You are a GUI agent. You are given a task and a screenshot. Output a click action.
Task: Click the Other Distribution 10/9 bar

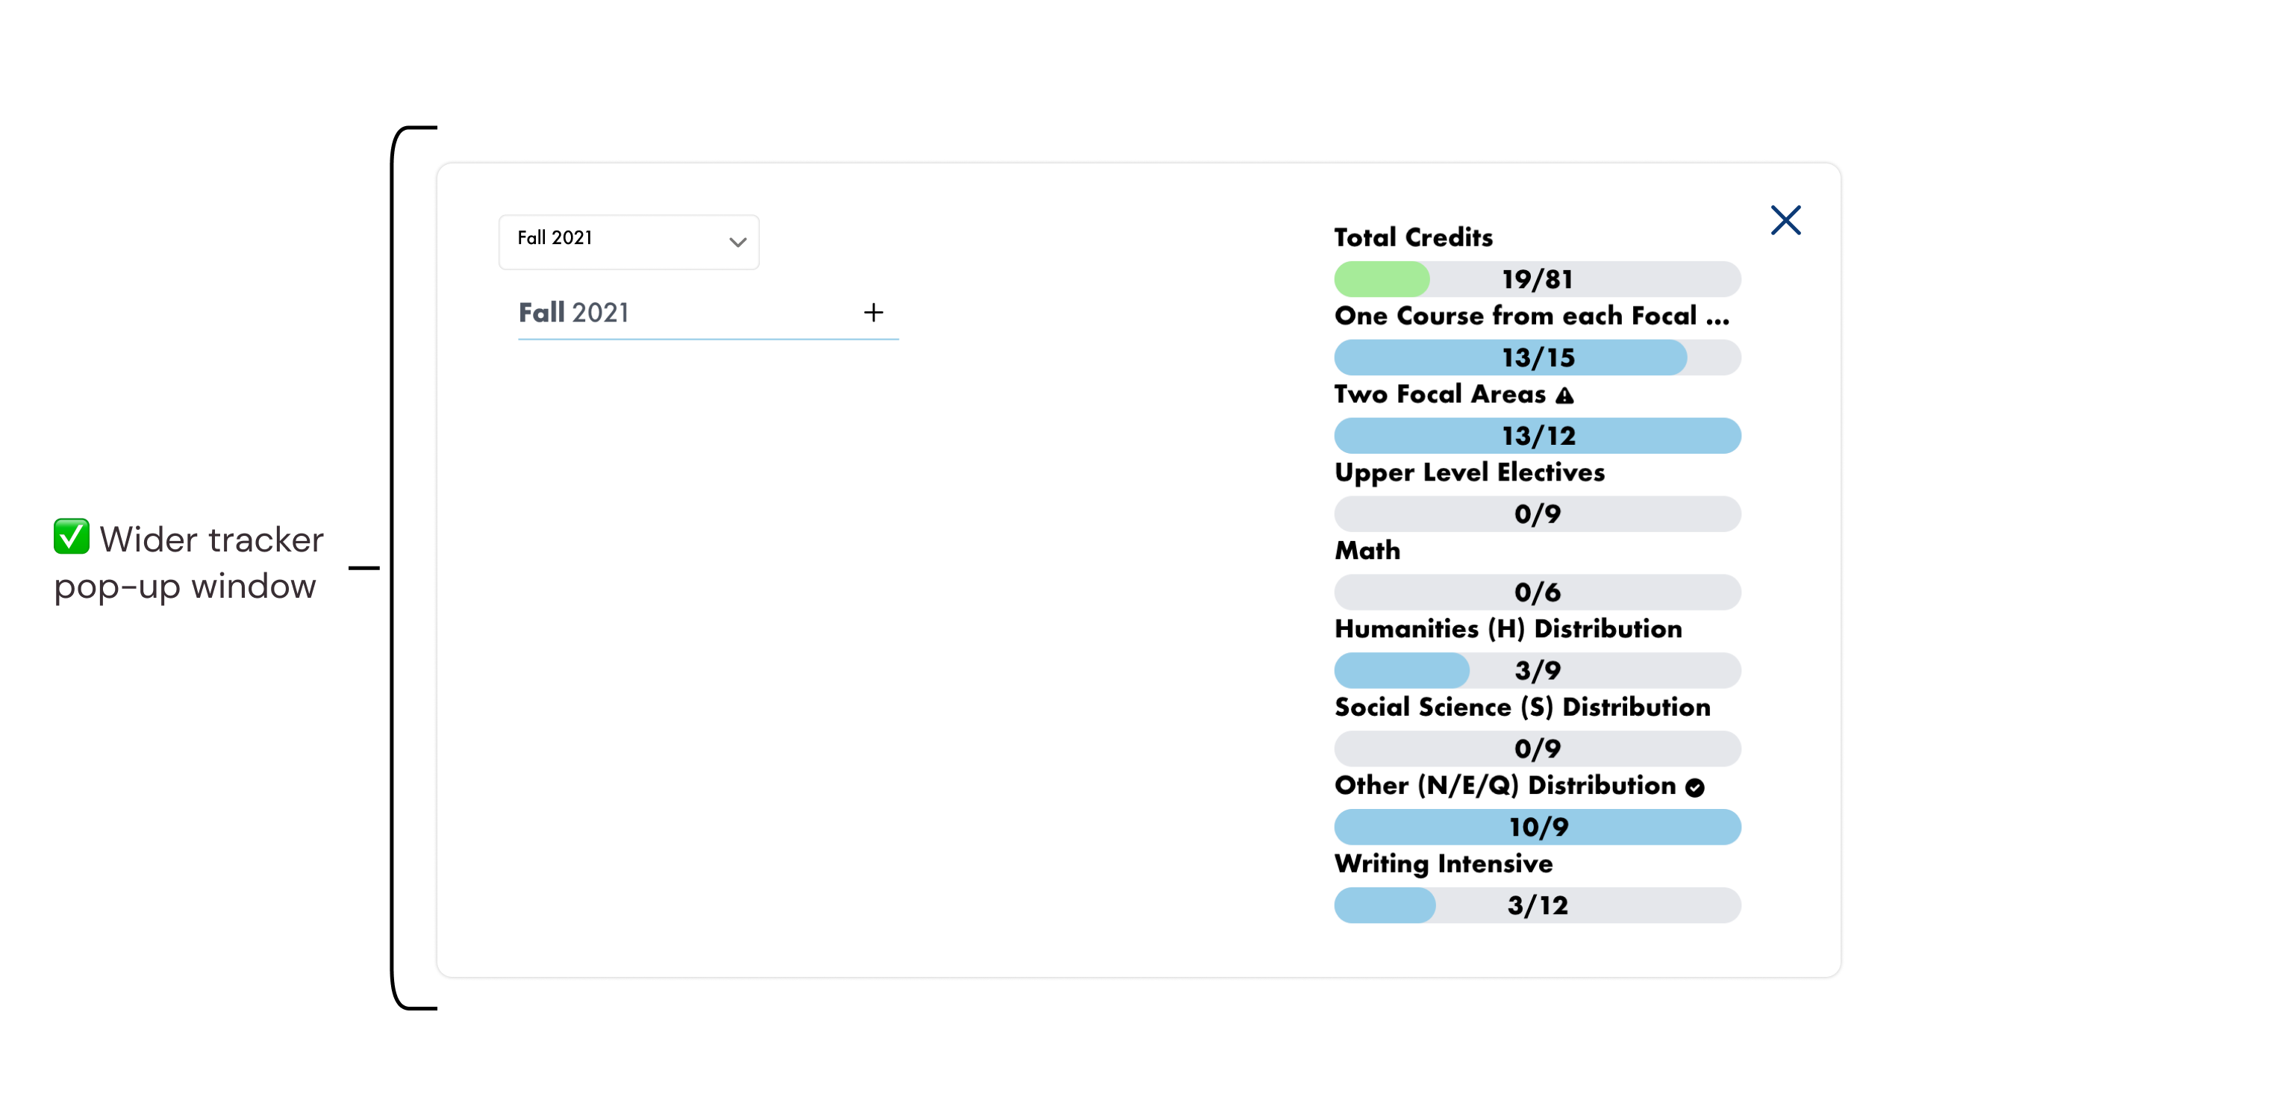(1536, 827)
